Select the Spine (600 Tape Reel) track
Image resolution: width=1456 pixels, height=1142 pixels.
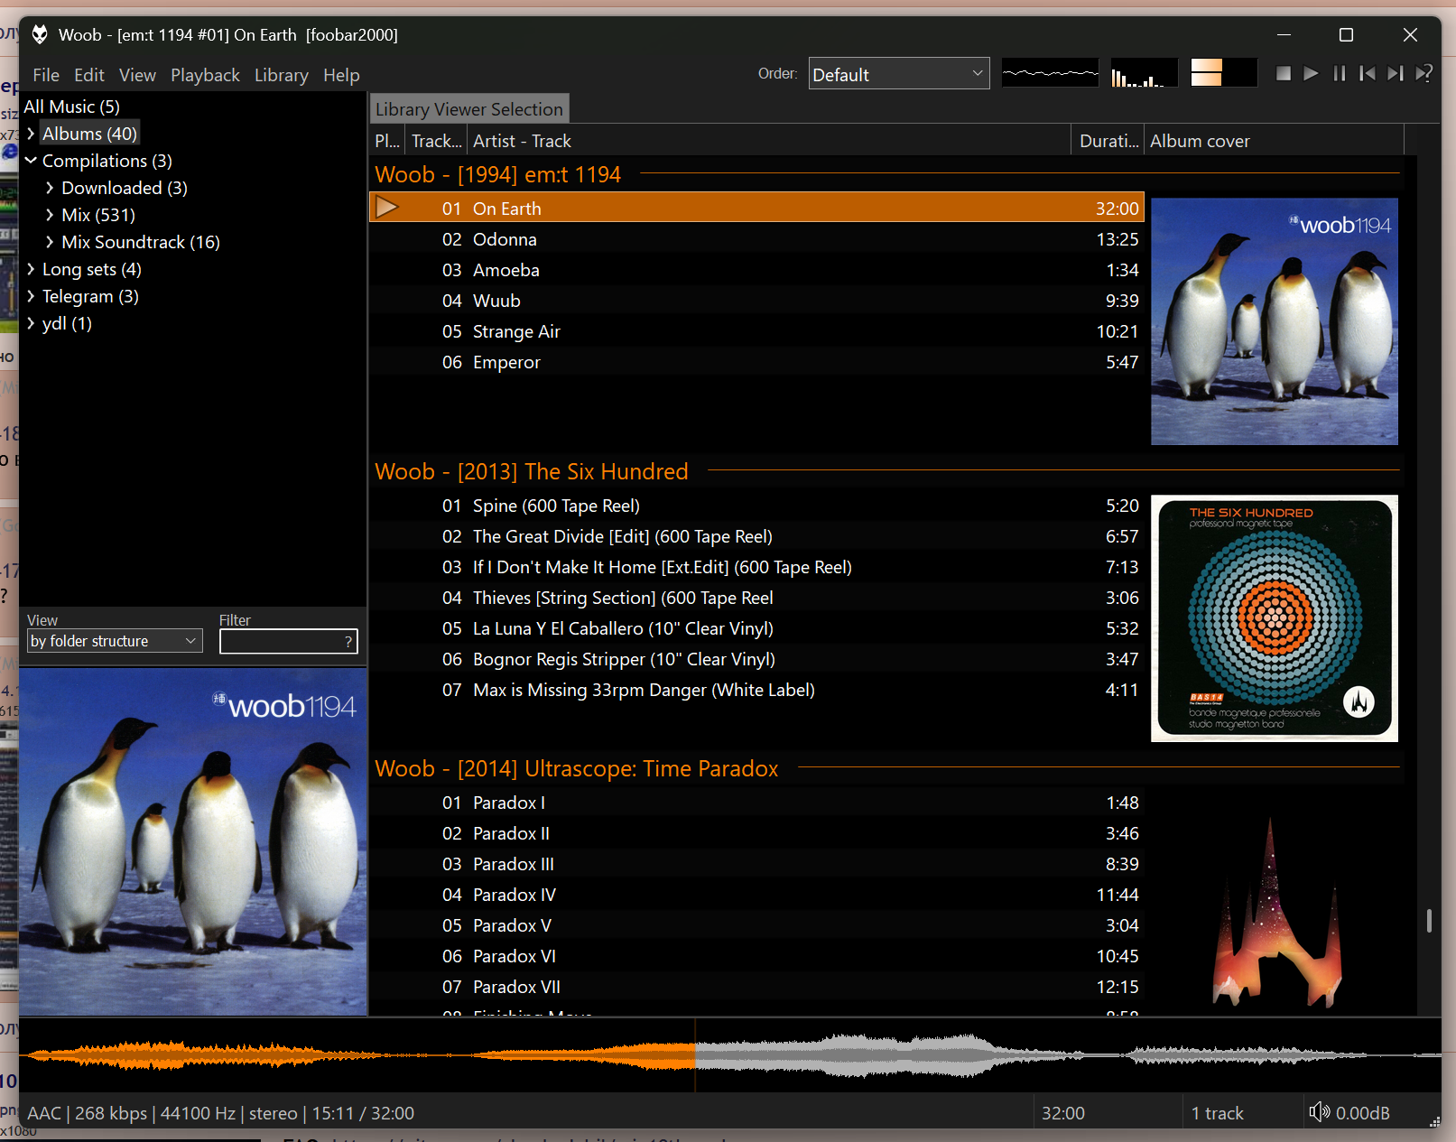coord(756,506)
